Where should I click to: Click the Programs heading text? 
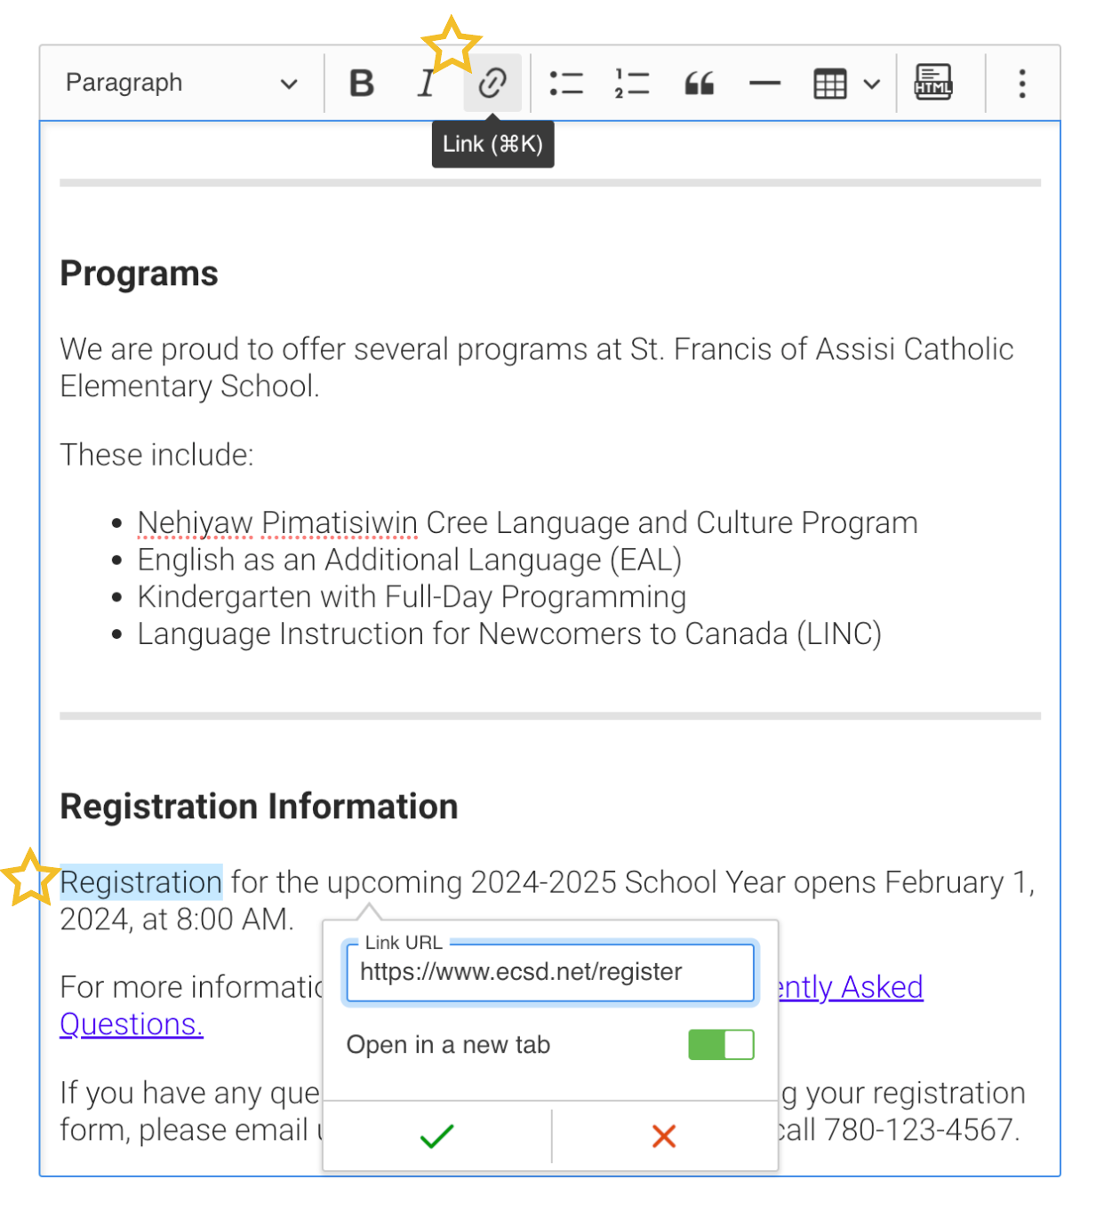(x=139, y=274)
